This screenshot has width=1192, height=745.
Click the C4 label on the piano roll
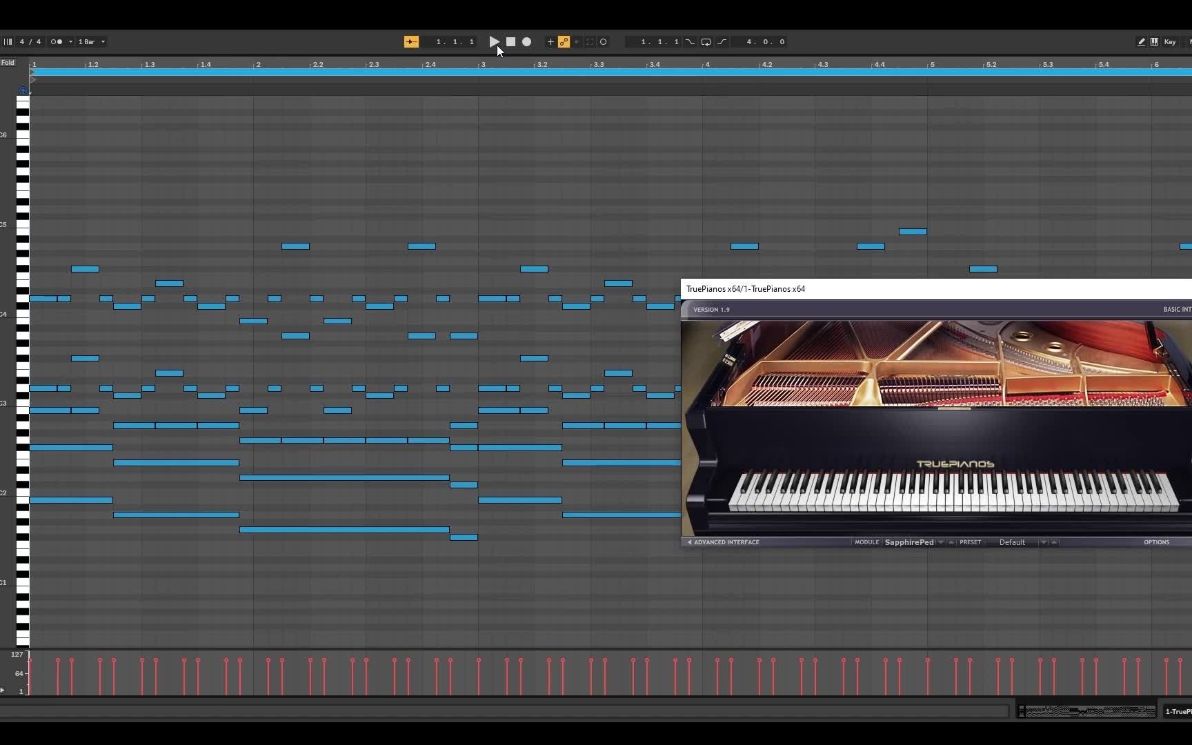tap(3, 314)
